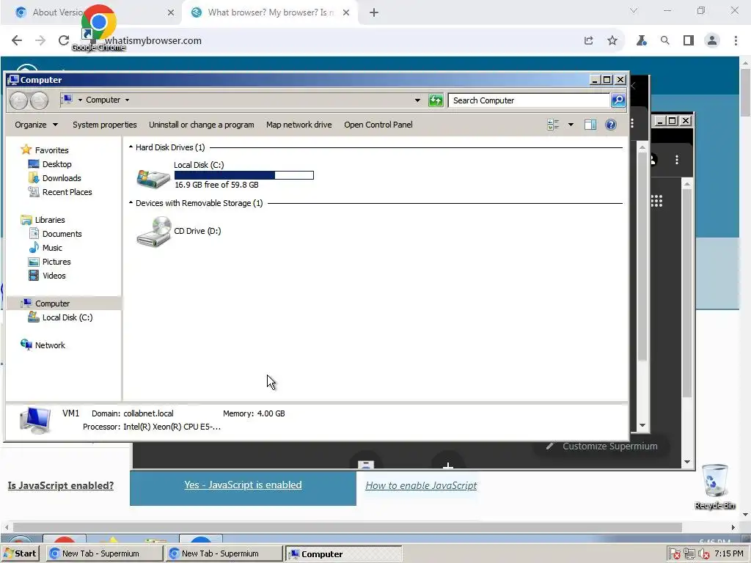Screen dimensions: 751x563
Task: Select the Local Disk (C:) drive icon
Action: 153,178
